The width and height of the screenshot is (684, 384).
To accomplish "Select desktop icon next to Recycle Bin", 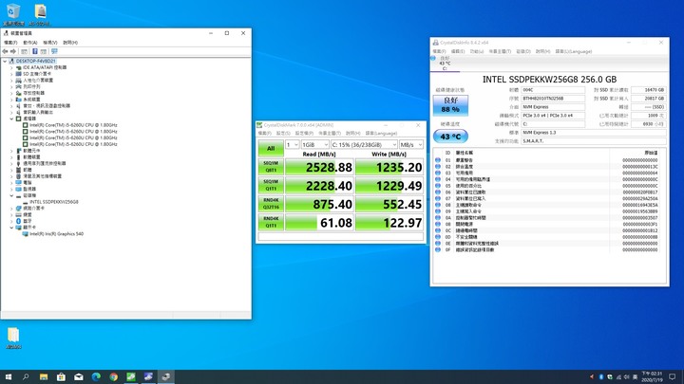I will [40, 14].
